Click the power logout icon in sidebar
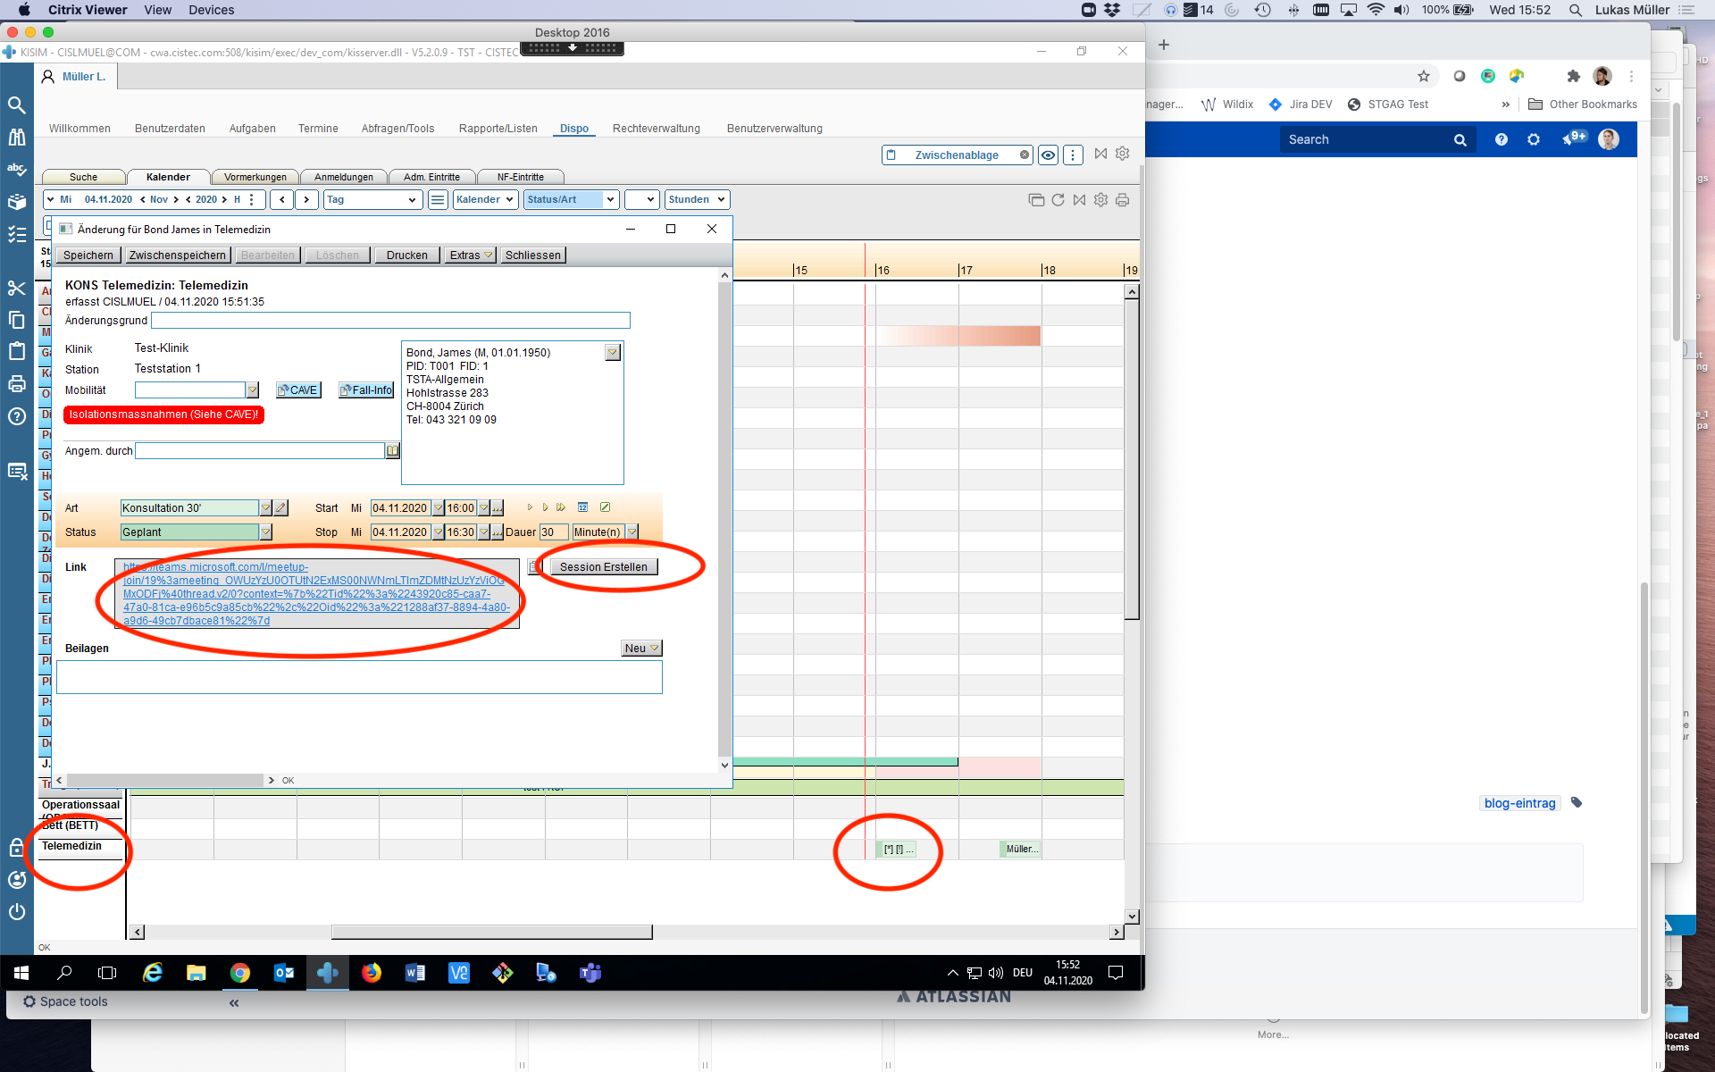This screenshot has width=1715, height=1072. [x=17, y=912]
